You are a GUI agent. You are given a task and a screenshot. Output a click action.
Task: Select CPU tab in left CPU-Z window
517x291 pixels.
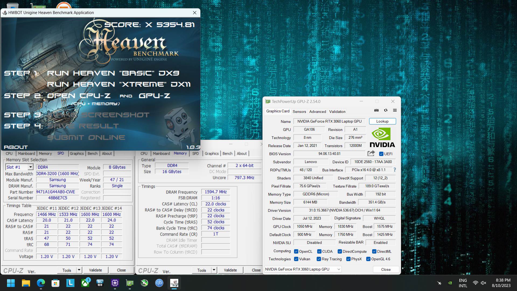tap(9, 153)
